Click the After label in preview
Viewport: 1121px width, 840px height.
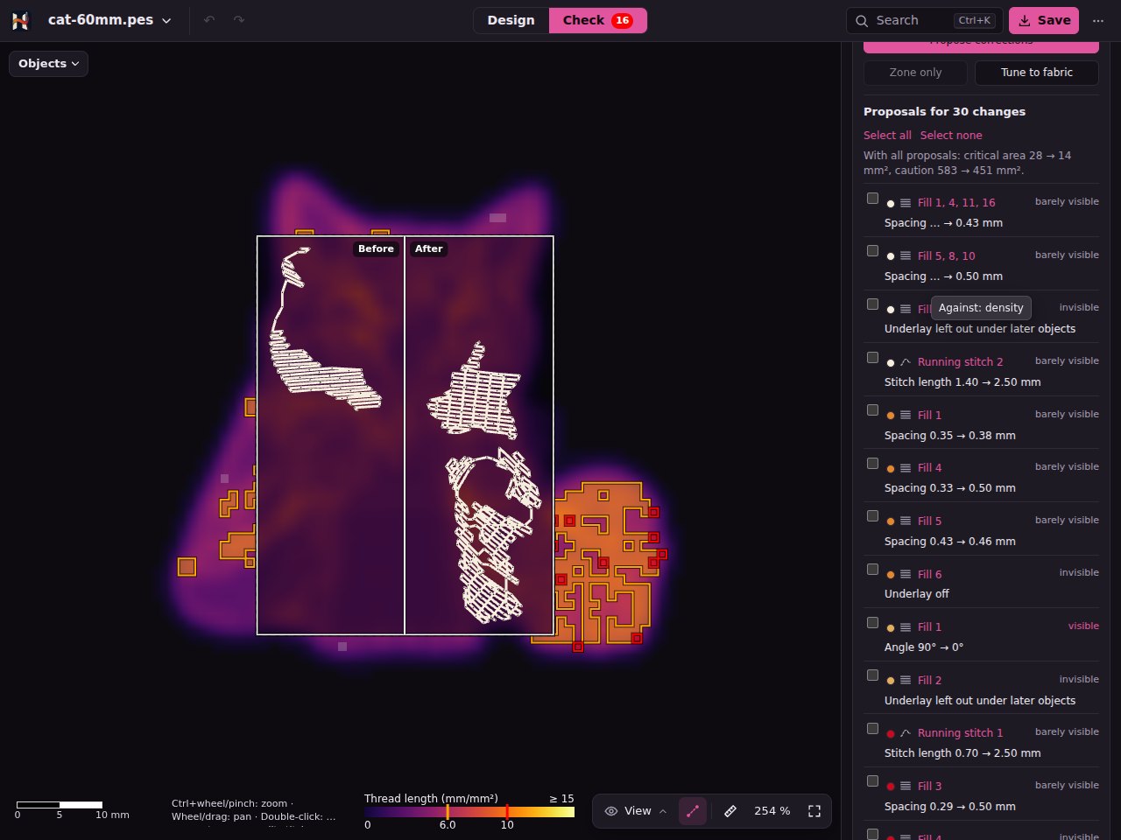pyautogui.click(x=429, y=249)
